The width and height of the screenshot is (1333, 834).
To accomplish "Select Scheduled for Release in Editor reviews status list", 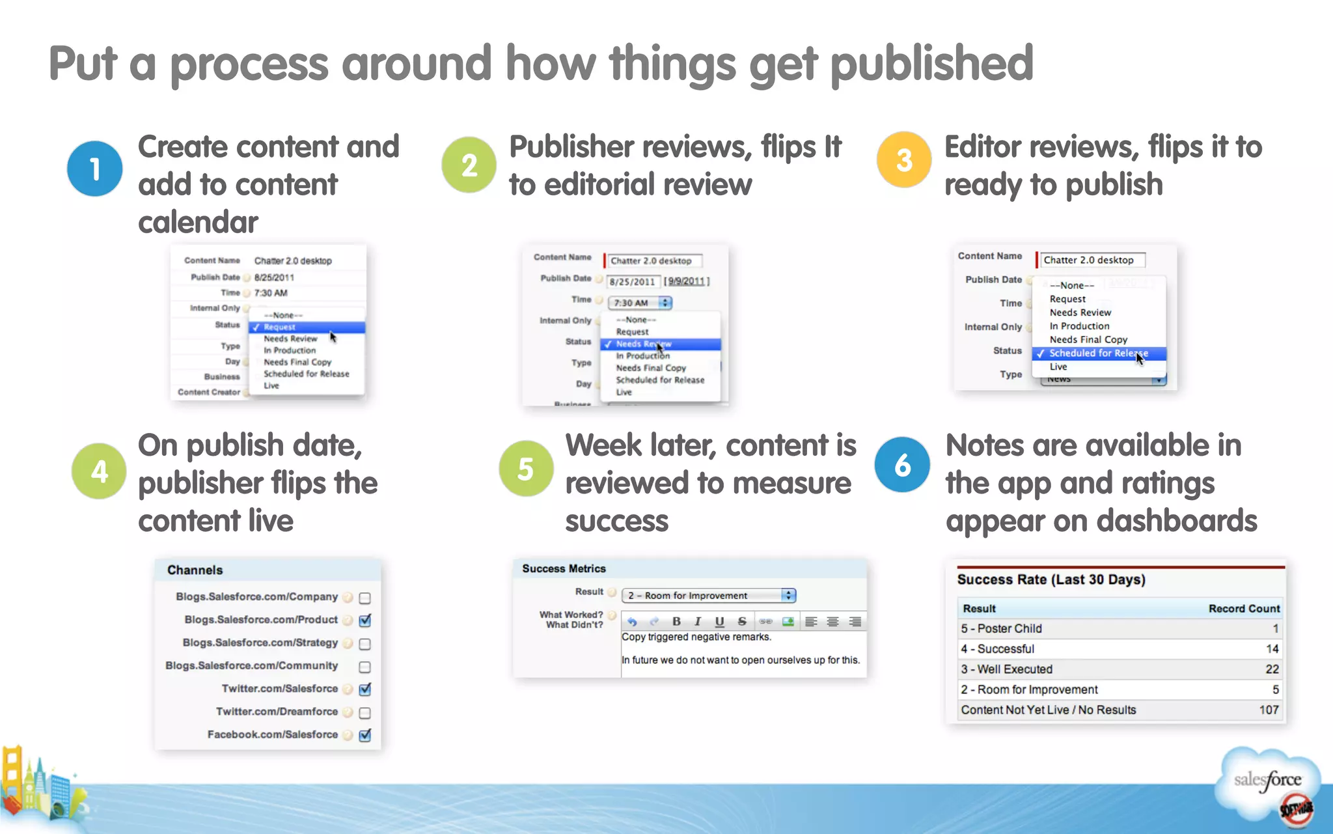I will pos(1099,354).
